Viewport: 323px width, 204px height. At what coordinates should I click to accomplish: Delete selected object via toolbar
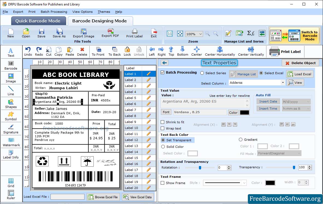pos(82,52)
